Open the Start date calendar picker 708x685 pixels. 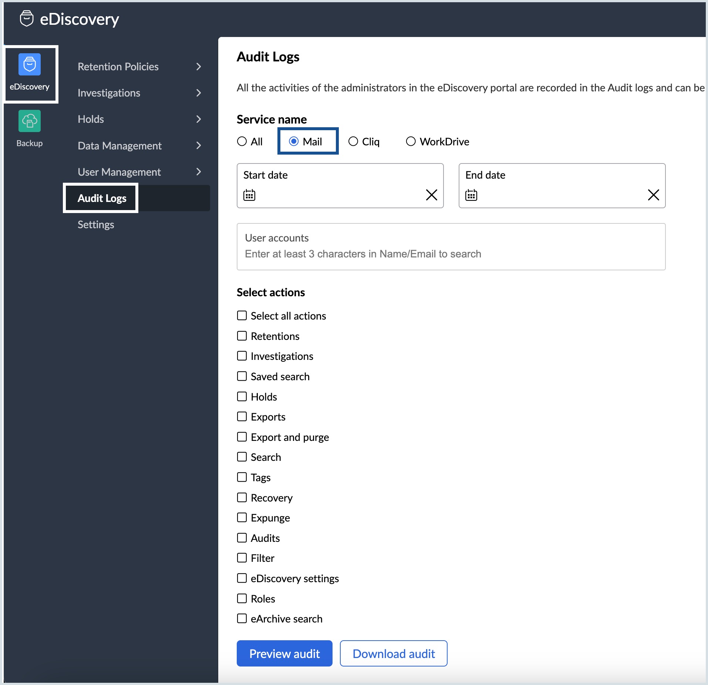(249, 195)
